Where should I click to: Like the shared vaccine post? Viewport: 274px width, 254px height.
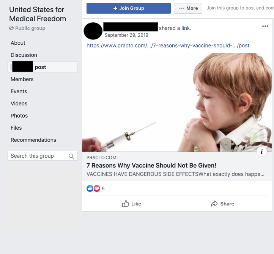point(131,204)
